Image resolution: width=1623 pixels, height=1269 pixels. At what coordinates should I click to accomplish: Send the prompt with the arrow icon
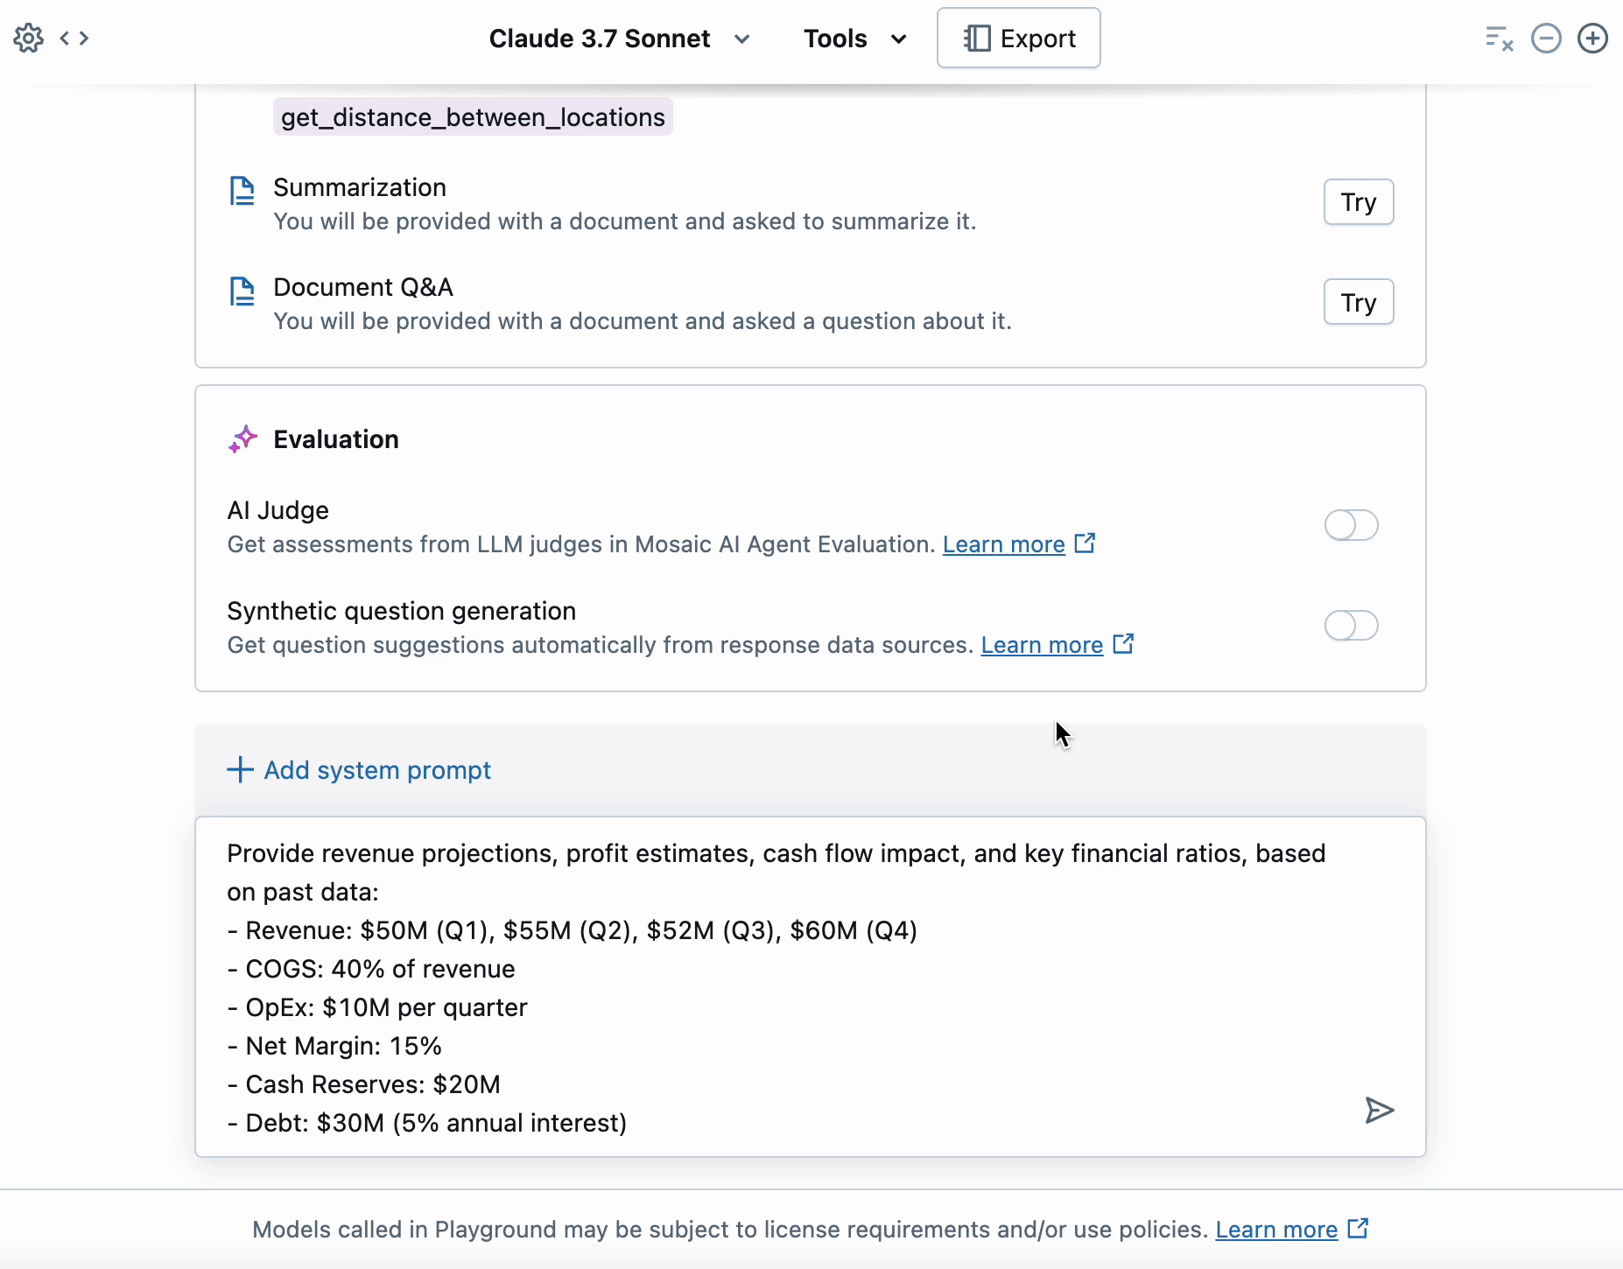coord(1379,1111)
